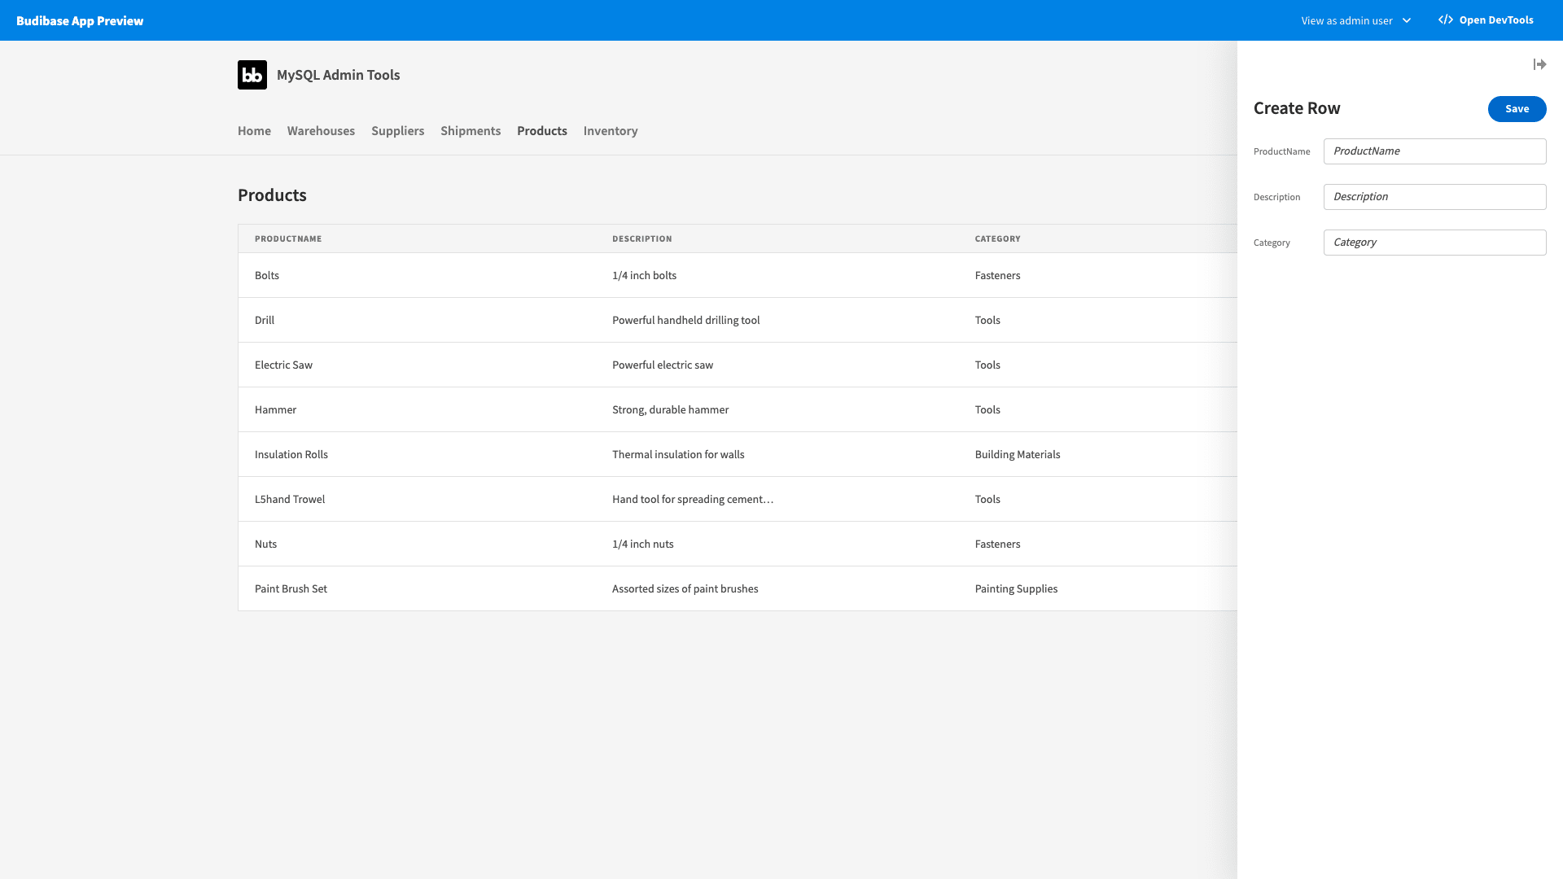The height and width of the screenshot is (879, 1563).
Task: Click the Building Materials category cell
Action: click(x=1018, y=454)
